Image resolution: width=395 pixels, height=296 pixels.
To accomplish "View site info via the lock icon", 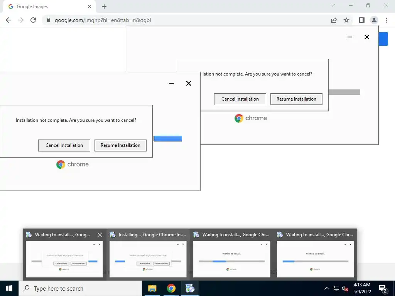I will click(49, 20).
